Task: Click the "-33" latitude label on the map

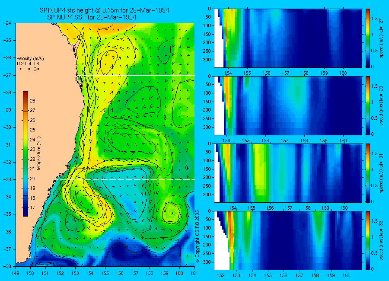Action: point(7,179)
